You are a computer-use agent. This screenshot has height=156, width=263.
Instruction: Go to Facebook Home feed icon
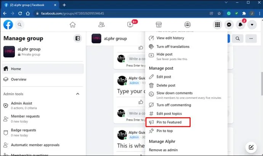pyautogui.click(x=73, y=25)
